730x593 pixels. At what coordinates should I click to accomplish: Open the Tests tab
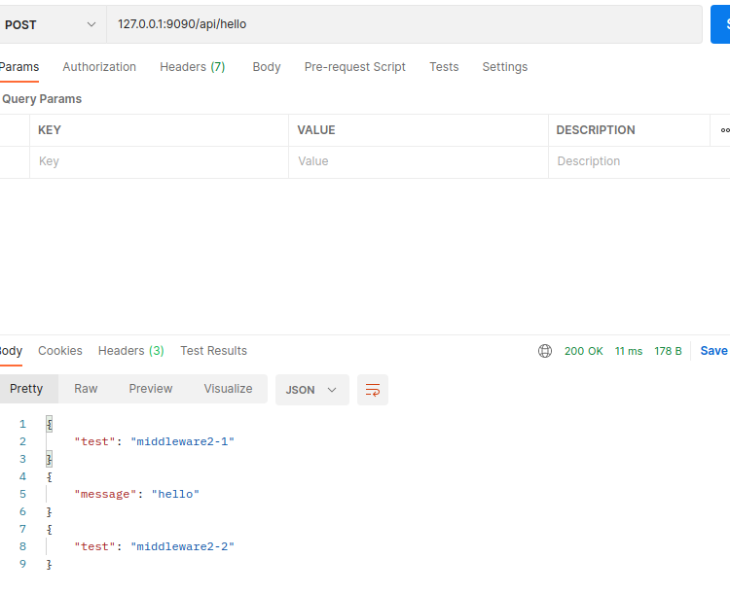[444, 67]
